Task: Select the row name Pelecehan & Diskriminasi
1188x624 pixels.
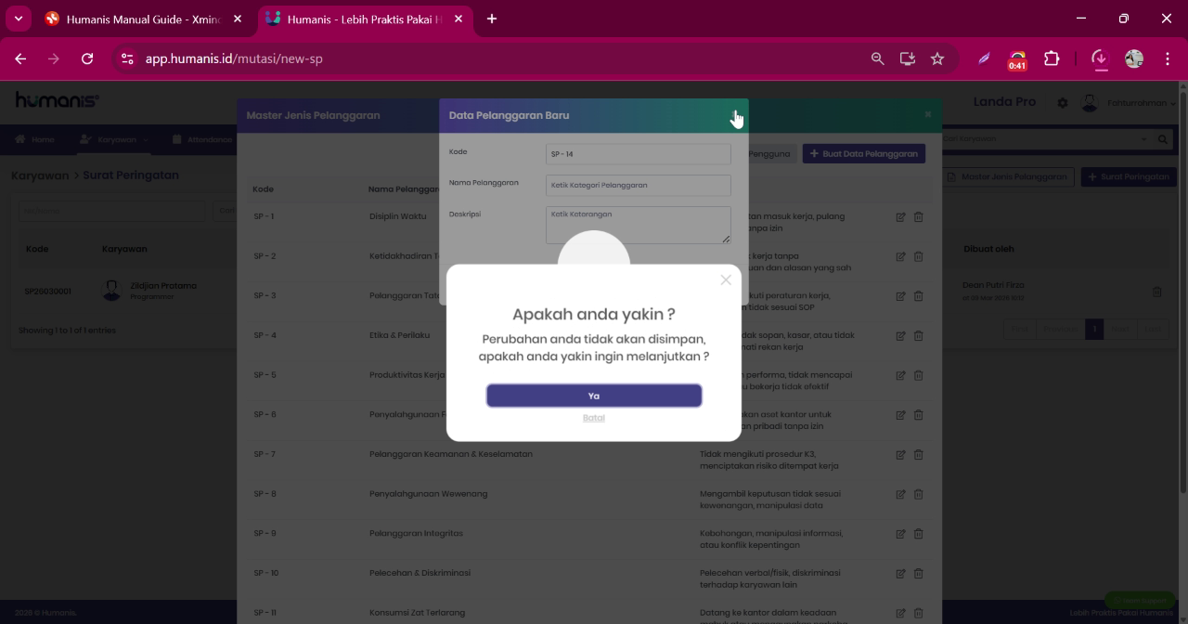Action: tap(420, 573)
